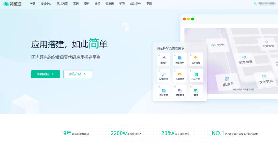The height and width of the screenshot is (146, 278).
Task: Select the 项目管理 folder icon
Action: pyautogui.click(x=164, y=91)
